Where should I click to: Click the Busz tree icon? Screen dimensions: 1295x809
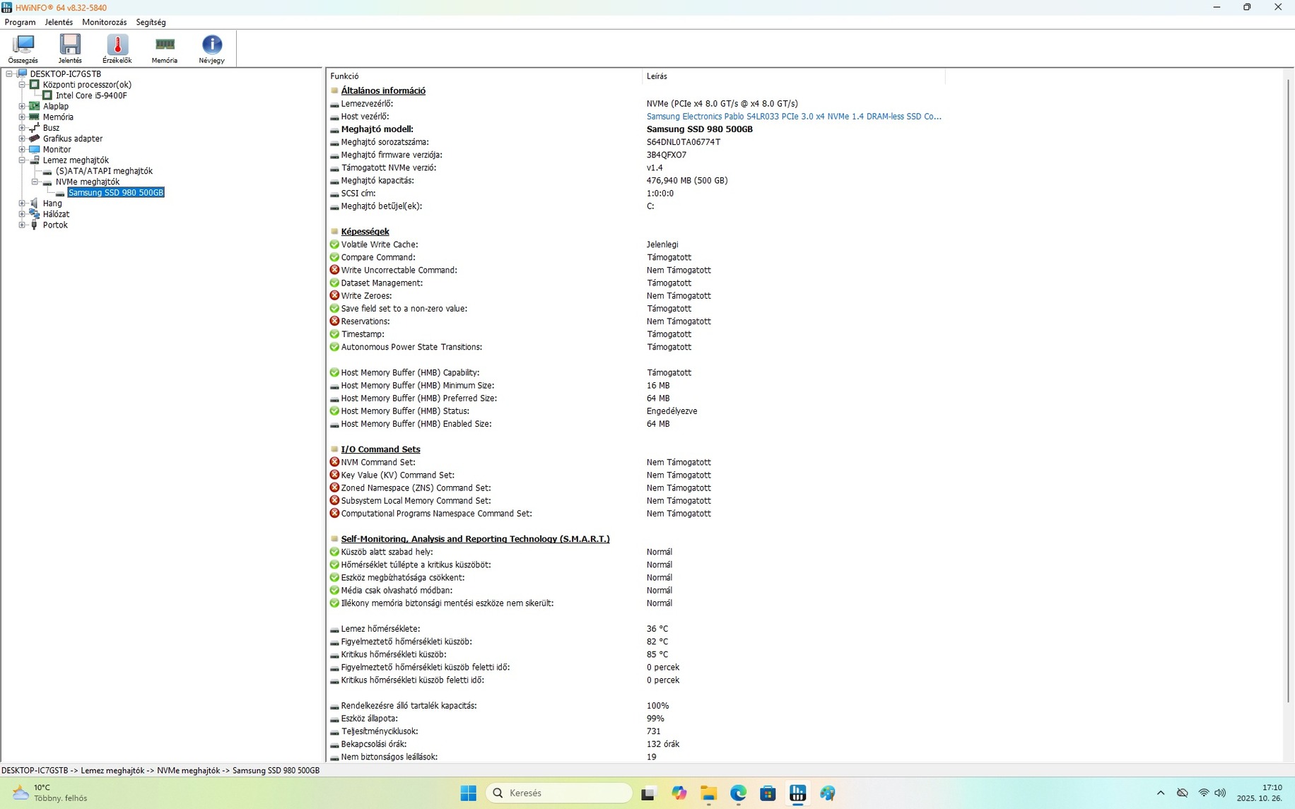[x=34, y=128]
